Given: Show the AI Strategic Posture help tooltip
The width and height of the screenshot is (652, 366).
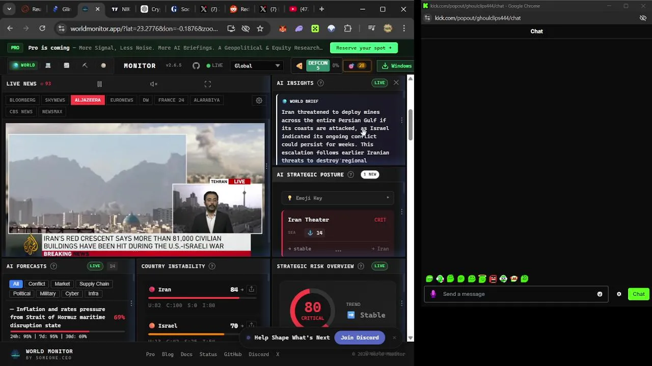Looking at the screenshot, I should coord(350,174).
